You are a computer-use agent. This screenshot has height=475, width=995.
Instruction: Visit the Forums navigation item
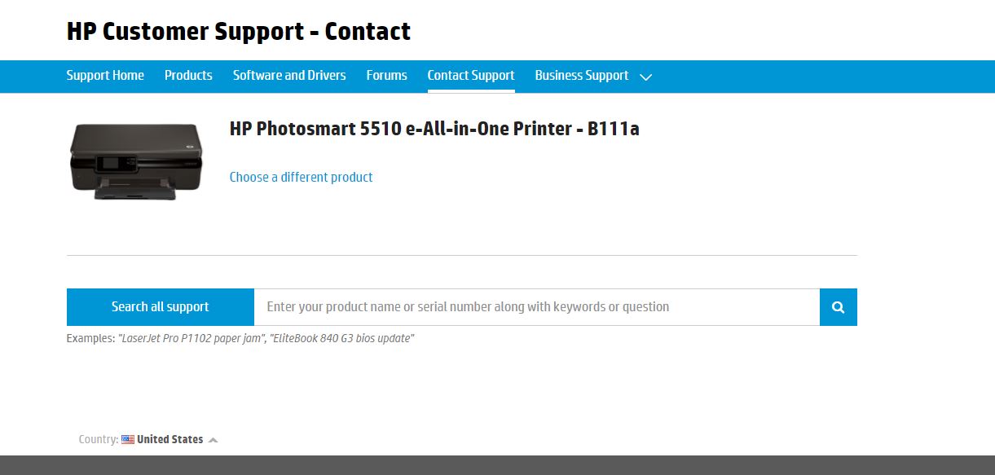pos(386,76)
